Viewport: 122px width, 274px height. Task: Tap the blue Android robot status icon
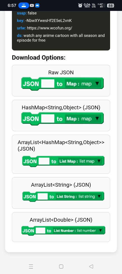pos(37,6)
